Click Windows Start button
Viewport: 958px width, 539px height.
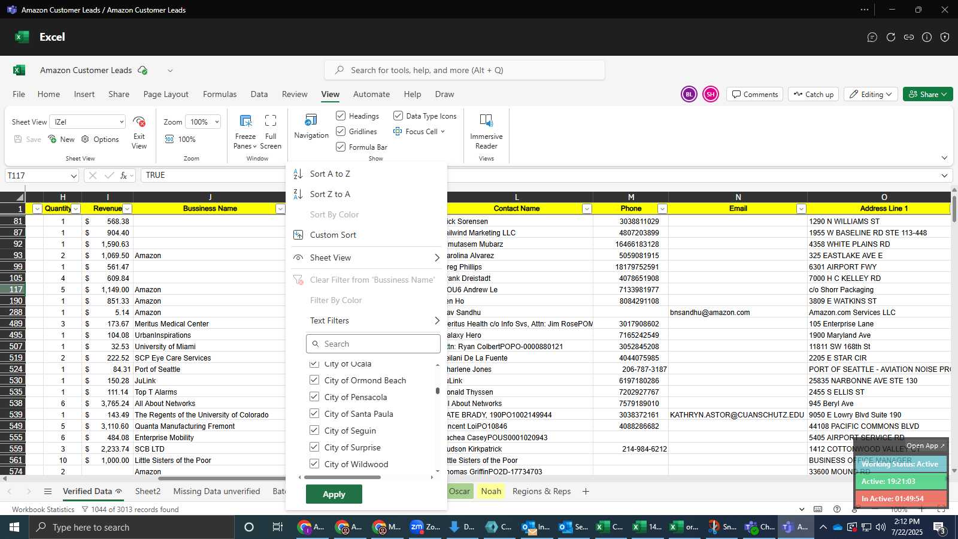pyautogui.click(x=14, y=527)
